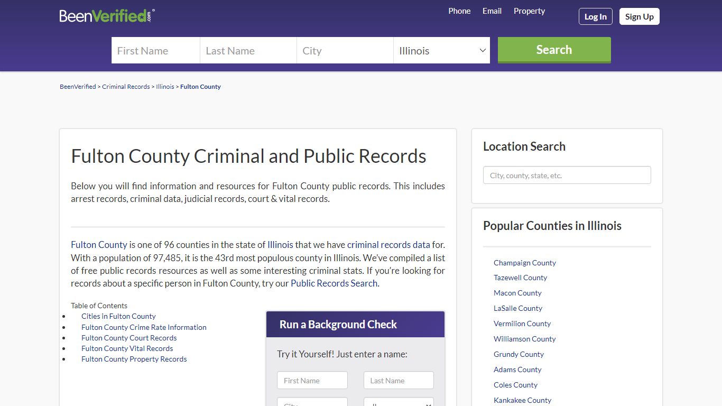Jump to Fulton County Crime Rate Information
The height and width of the screenshot is (406, 722).
coord(144,327)
